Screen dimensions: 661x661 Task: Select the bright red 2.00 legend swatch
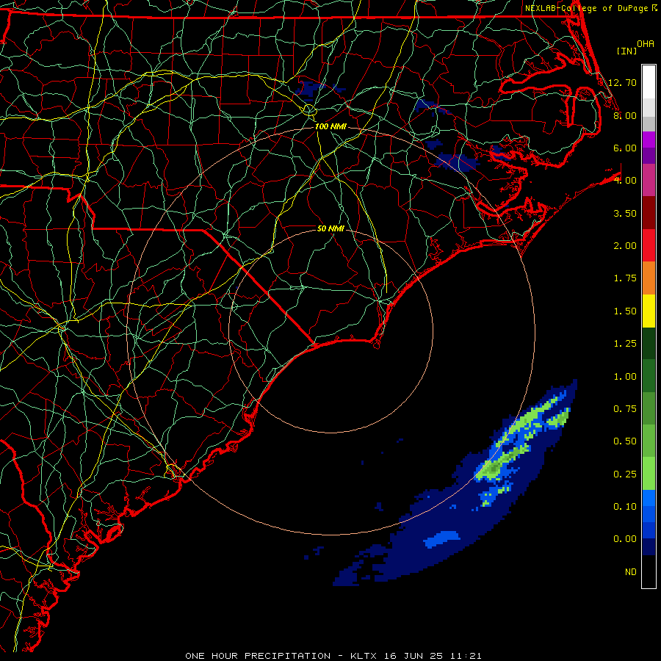point(649,245)
